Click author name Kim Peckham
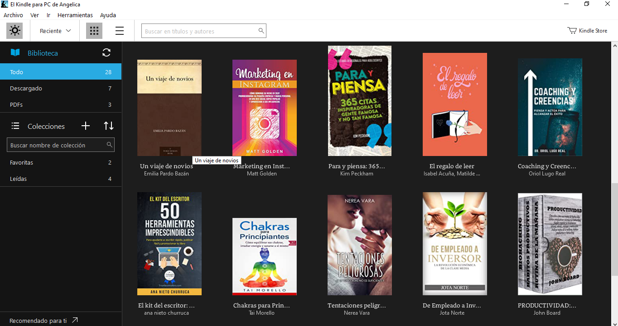This screenshot has width=618, height=326. click(x=357, y=174)
